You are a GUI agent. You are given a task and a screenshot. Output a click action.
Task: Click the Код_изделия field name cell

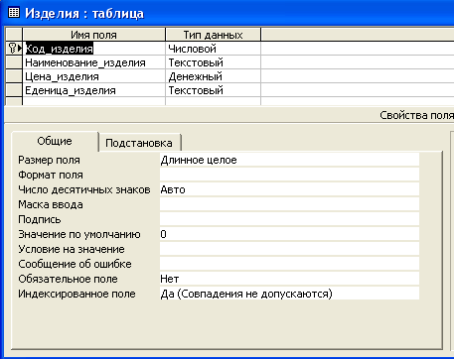click(x=94, y=49)
